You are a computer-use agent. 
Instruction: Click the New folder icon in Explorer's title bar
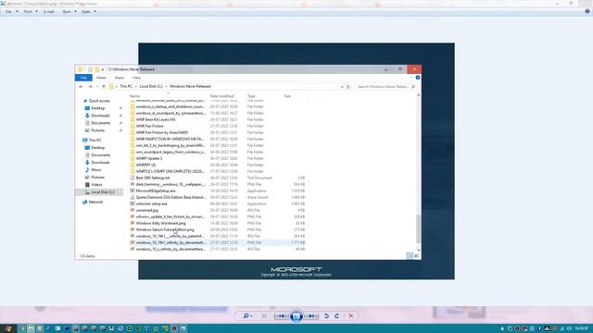97,69
